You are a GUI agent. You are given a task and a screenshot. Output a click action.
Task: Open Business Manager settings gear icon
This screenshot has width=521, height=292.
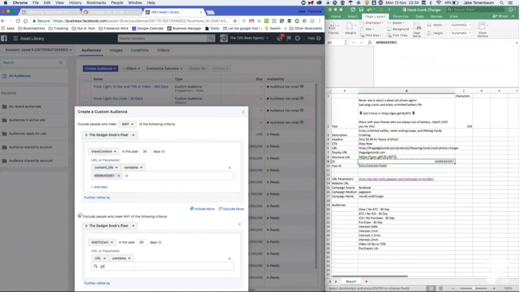tap(297, 38)
